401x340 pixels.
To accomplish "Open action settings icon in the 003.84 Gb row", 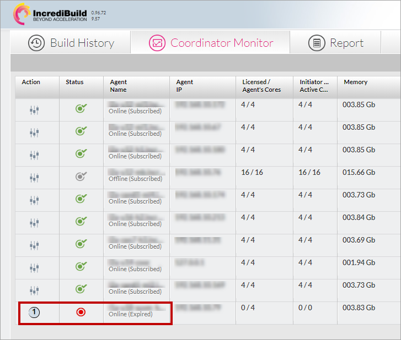I will pos(34,223).
